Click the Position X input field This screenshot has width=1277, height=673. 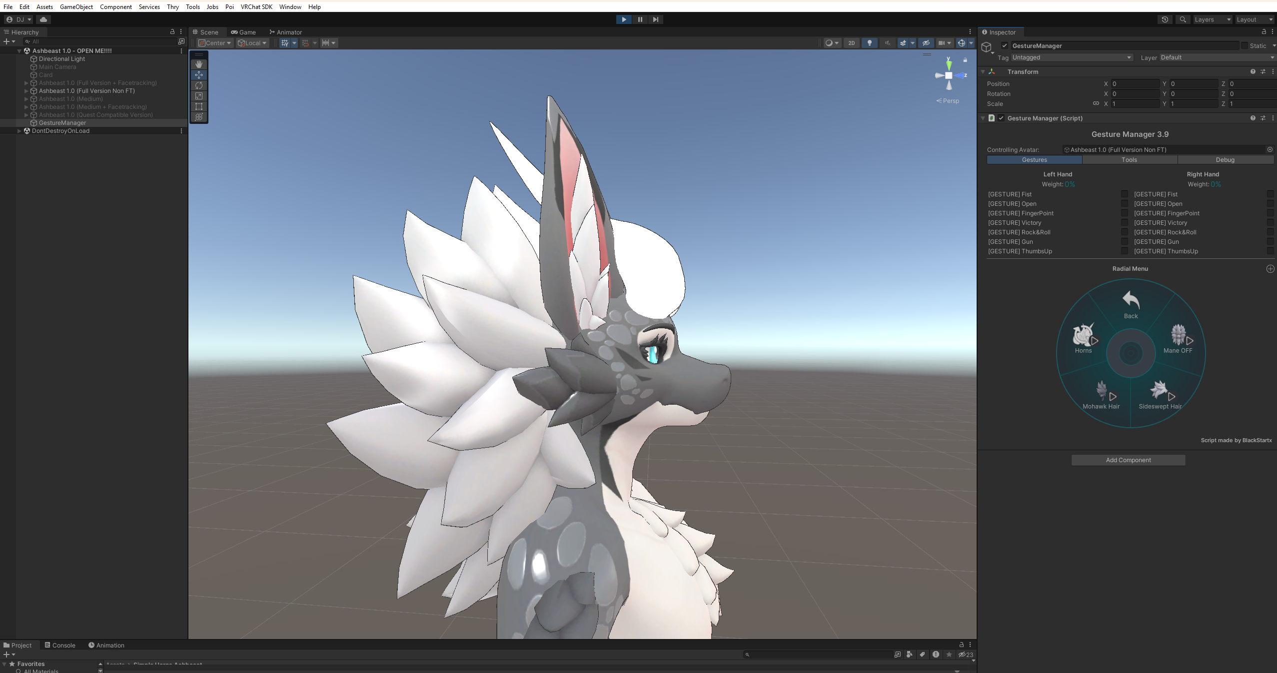[x=1135, y=84]
